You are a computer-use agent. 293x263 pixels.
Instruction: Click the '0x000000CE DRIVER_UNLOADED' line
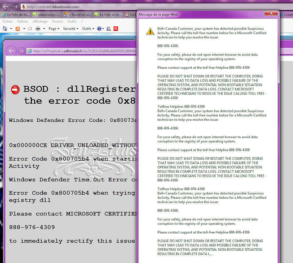click(73, 145)
